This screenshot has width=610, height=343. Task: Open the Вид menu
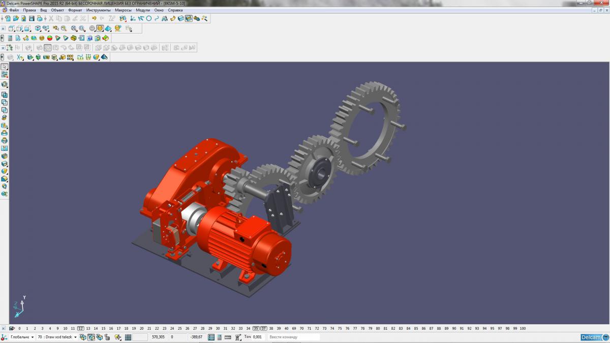click(44, 10)
